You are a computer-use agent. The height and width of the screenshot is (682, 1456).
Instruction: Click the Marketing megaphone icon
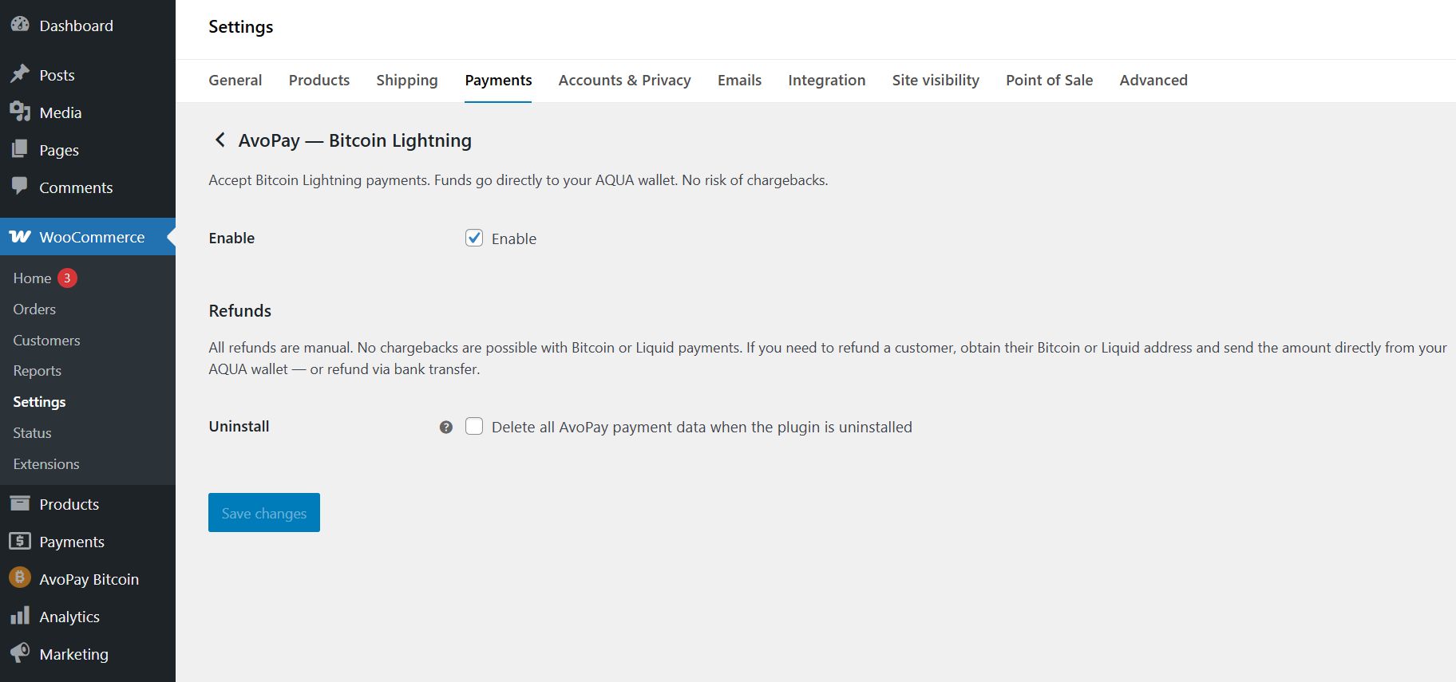tap(20, 653)
